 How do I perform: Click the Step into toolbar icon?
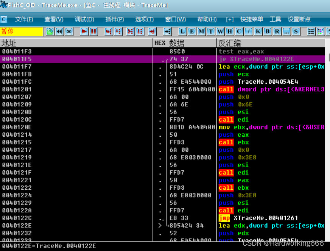coord(109,31)
